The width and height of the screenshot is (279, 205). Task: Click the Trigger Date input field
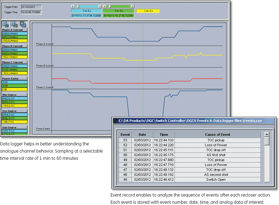pos(30,7)
